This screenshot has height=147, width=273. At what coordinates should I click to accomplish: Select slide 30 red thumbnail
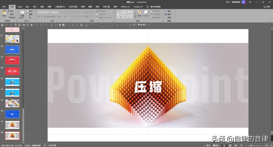coord(12,71)
